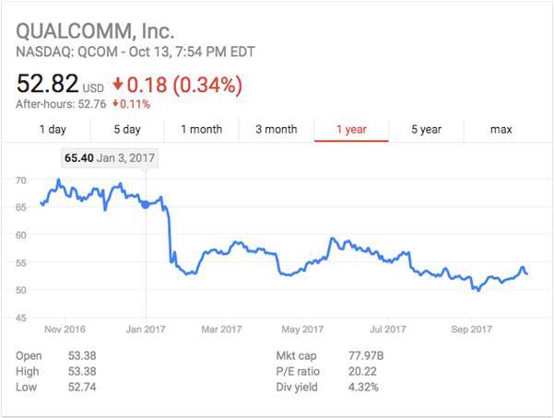Show the 3 month price history
The height and width of the screenshot is (418, 554).
click(x=276, y=130)
